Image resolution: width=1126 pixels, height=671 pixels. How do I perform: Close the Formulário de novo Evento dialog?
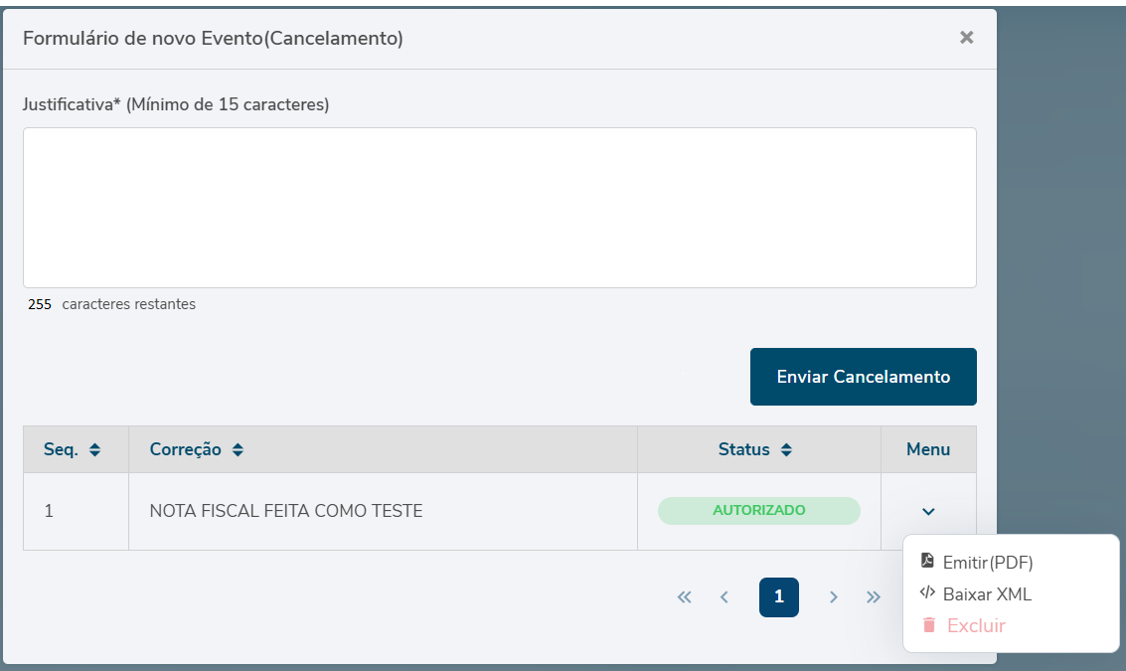coord(966,38)
